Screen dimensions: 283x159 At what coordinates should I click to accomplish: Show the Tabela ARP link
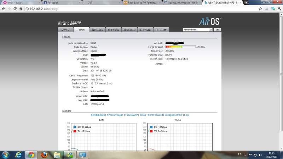click(x=131, y=115)
